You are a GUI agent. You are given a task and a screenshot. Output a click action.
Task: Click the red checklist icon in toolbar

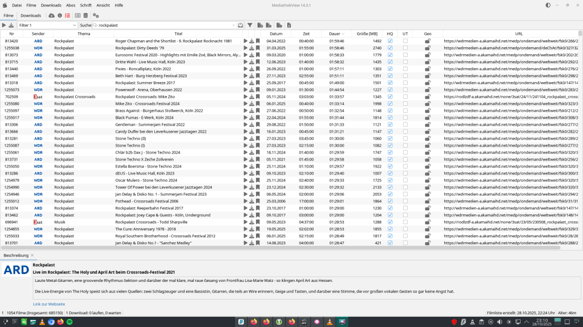coord(67,16)
